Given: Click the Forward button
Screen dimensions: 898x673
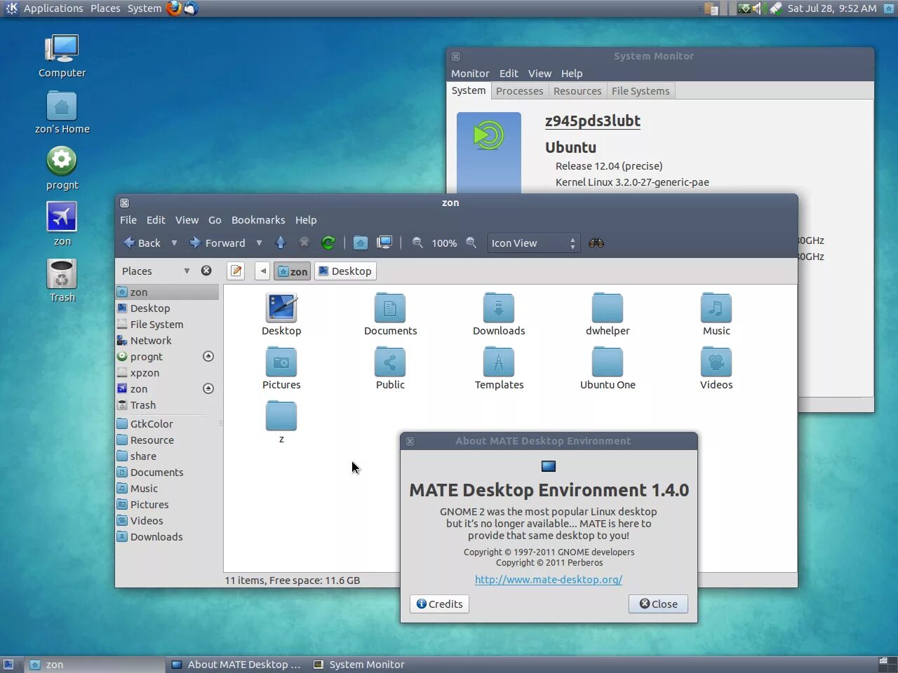Looking at the screenshot, I should point(217,243).
